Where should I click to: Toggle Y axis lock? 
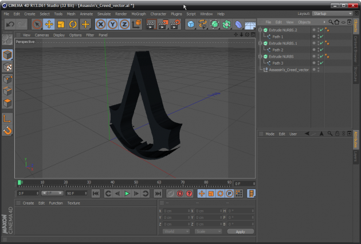112,24
